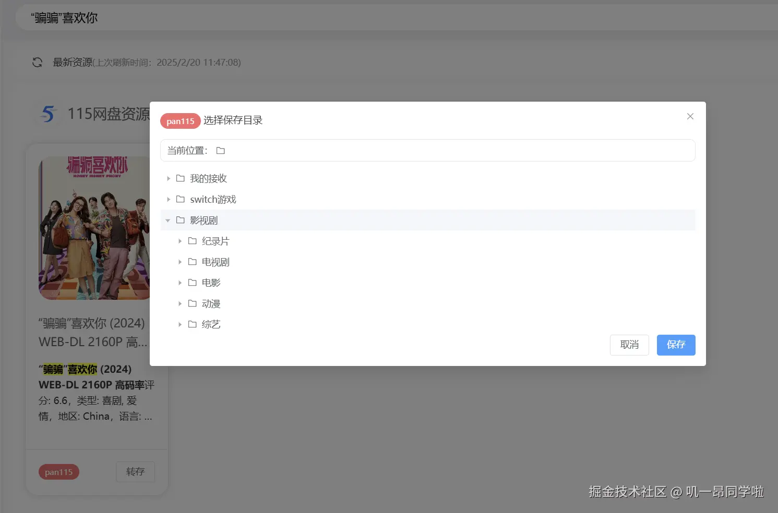Click the refresh icon beside 最新资源
This screenshot has width=778, height=513.
[37, 63]
